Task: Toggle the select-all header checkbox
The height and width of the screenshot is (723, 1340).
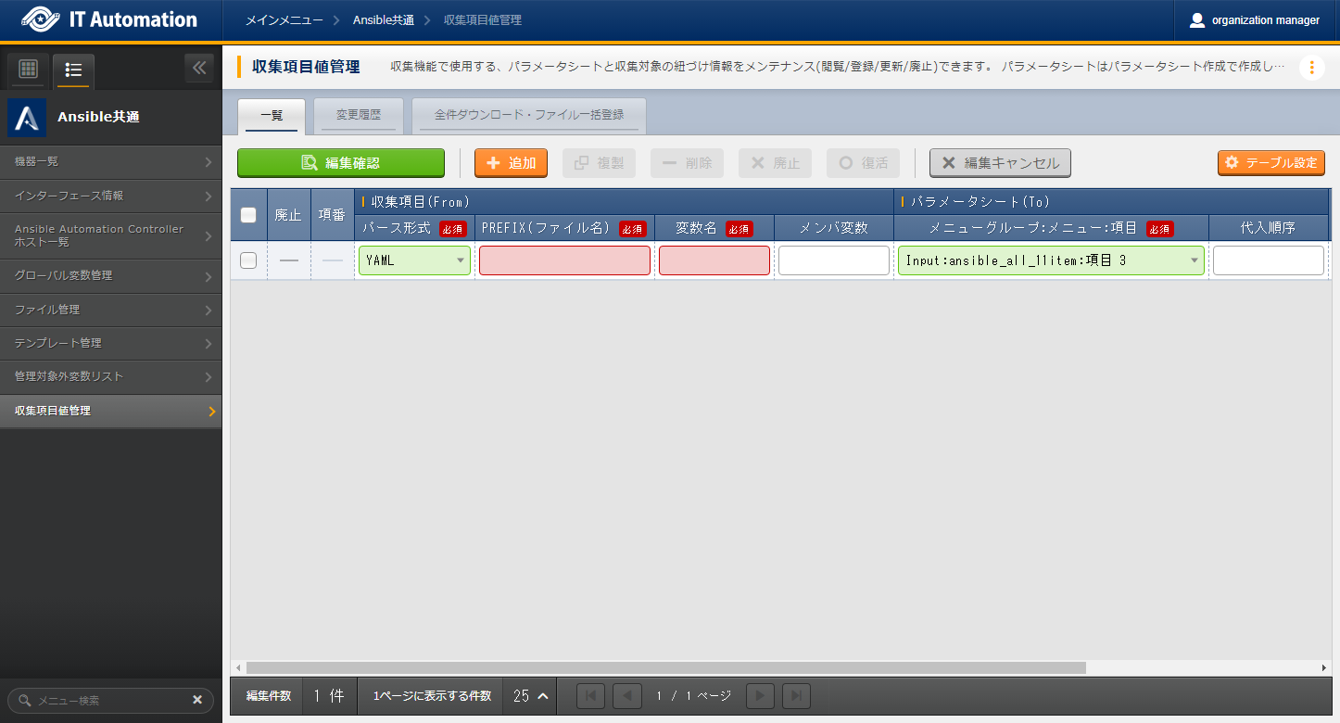Action: tap(248, 215)
